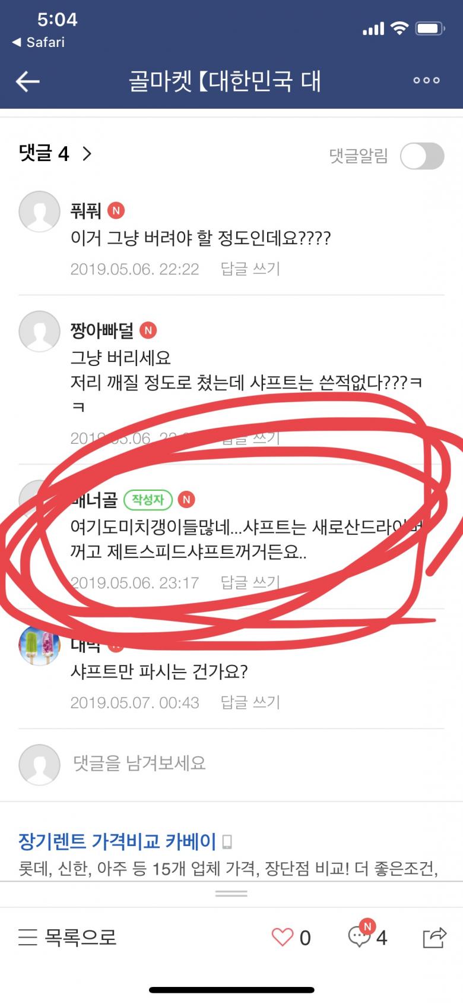Tap the 작성자 author badge

[x=148, y=500]
